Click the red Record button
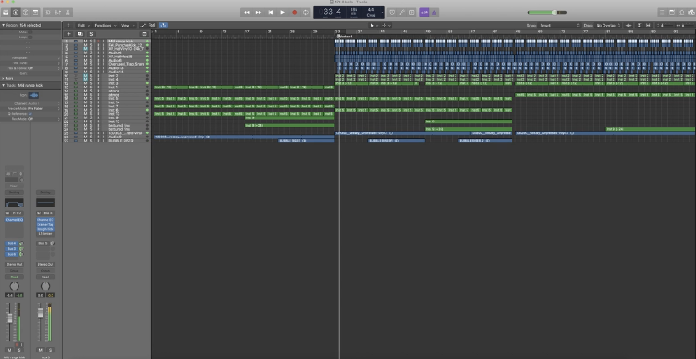Screen dimensions: 696x359 [295, 12]
